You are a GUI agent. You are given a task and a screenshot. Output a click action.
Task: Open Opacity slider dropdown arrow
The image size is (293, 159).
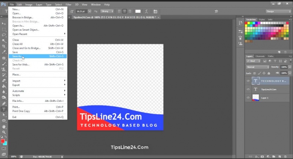pos(290,67)
